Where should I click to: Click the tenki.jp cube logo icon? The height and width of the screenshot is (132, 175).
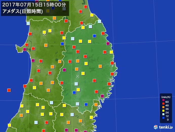[x=156, y=127]
